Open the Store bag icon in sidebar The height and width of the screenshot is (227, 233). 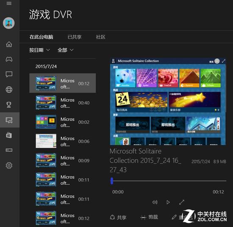9,135
